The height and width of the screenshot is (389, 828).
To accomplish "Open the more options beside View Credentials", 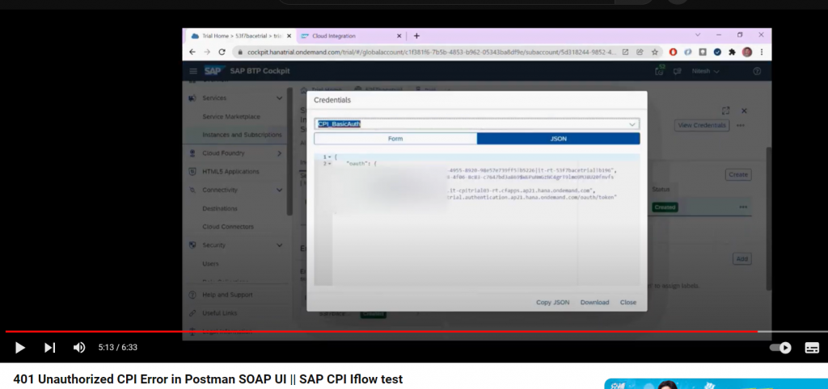I will coord(741,125).
